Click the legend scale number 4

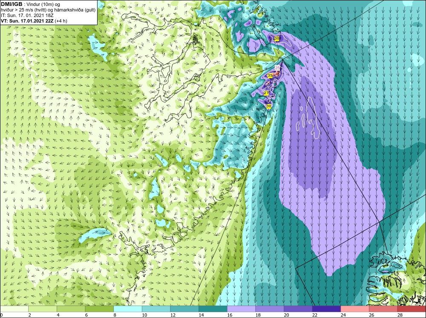(x=58, y=315)
